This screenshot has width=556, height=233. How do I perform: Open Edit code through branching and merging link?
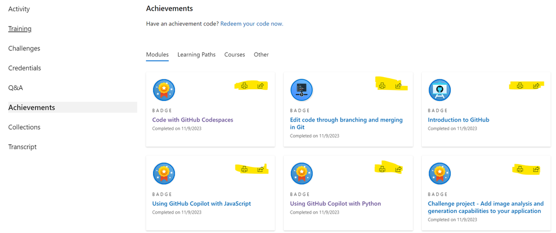346,123
